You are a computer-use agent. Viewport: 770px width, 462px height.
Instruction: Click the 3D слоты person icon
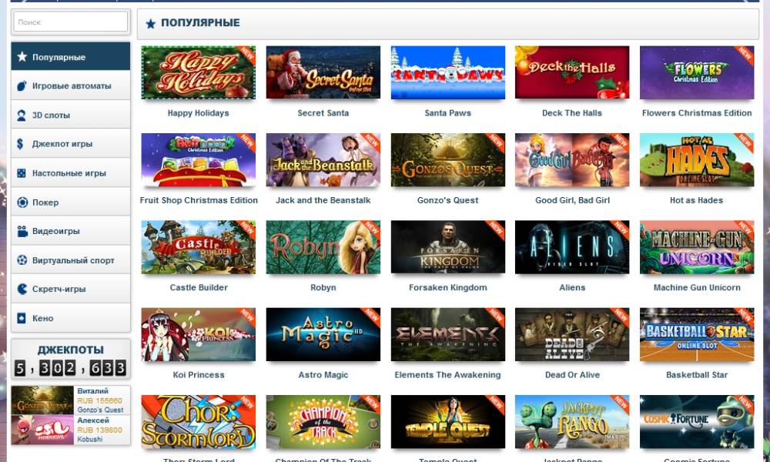click(x=22, y=115)
